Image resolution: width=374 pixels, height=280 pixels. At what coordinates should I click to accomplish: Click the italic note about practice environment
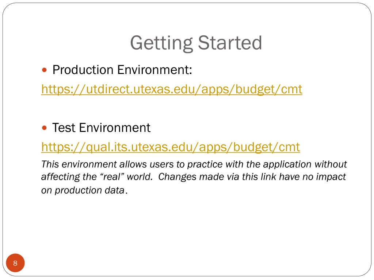pos(194,178)
